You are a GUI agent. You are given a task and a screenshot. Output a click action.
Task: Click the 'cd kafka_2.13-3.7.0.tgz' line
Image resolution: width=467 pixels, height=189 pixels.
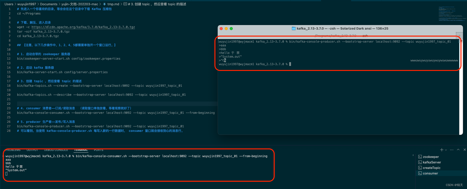coord(38,36)
